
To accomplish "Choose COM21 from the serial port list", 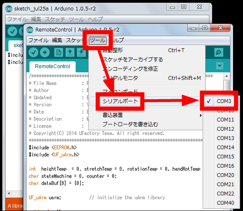I will pyautogui.click(x=225, y=185).
